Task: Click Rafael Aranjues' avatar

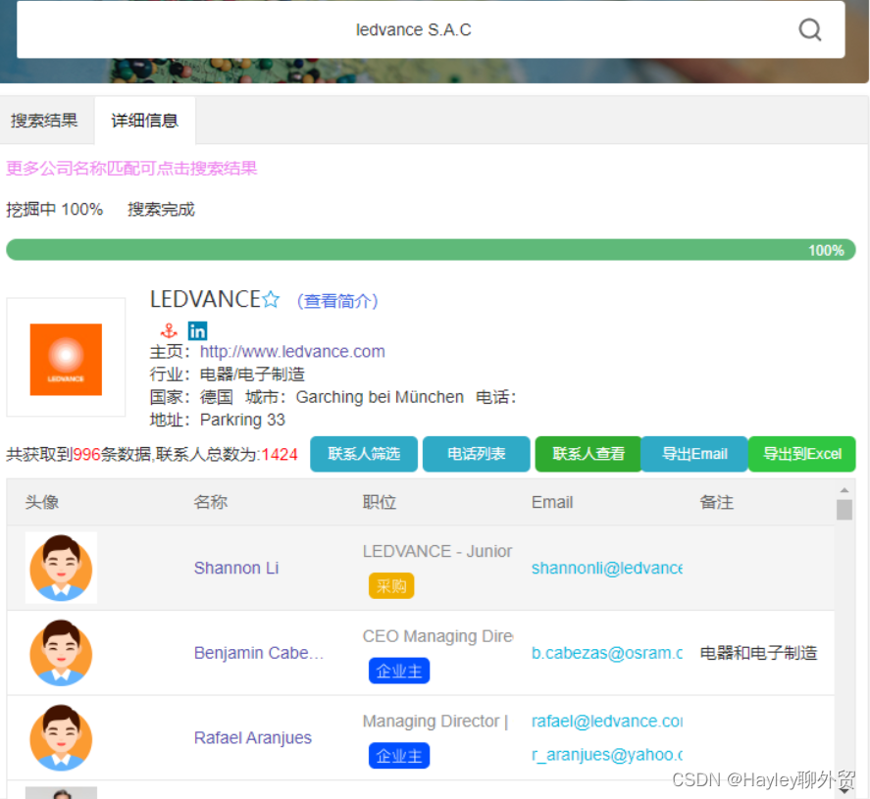Action: tap(61, 737)
